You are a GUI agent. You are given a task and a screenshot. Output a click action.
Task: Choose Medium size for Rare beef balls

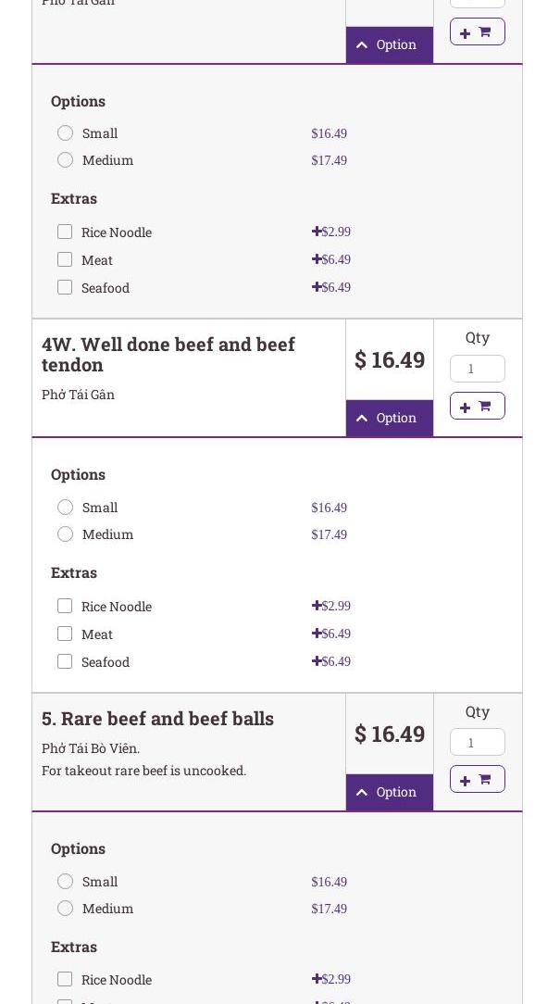65,909
